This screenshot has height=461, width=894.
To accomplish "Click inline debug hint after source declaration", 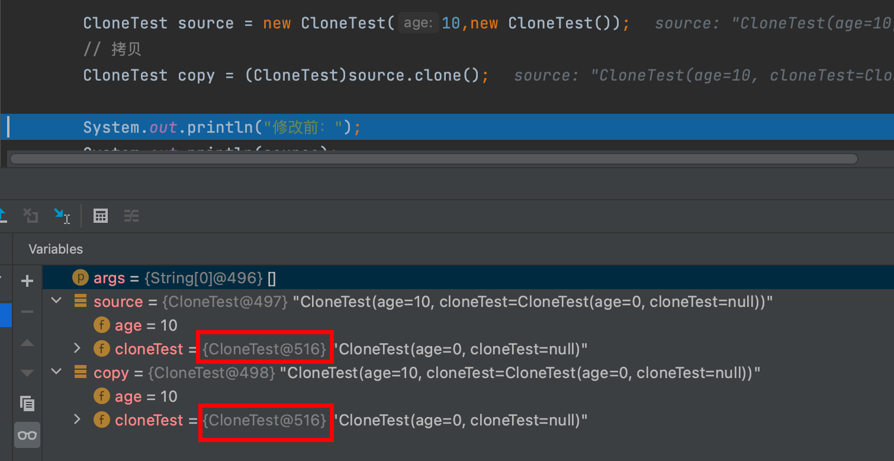I will pyautogui.click(x=774, y=23).
